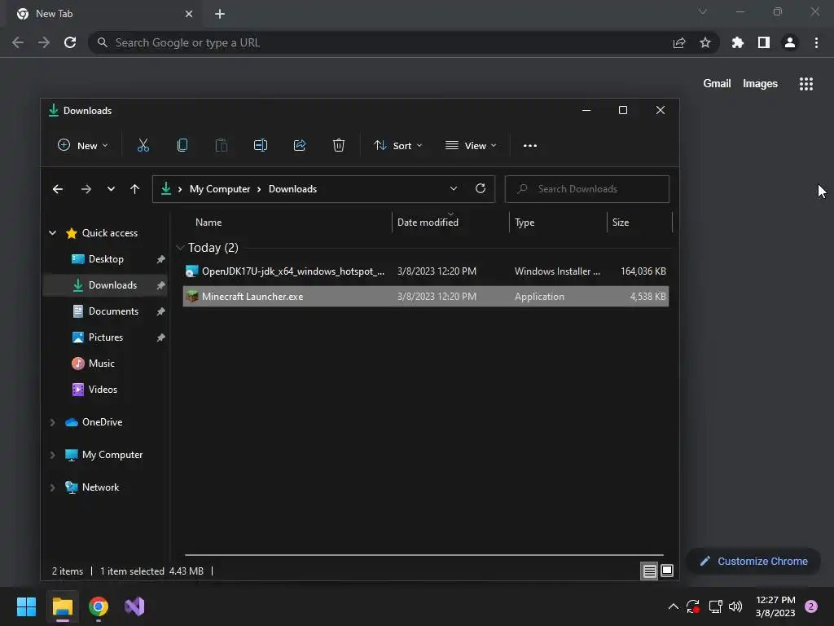Click My Computer in the address breadcrumb
The image size is (834, 626).
(220, 189)
